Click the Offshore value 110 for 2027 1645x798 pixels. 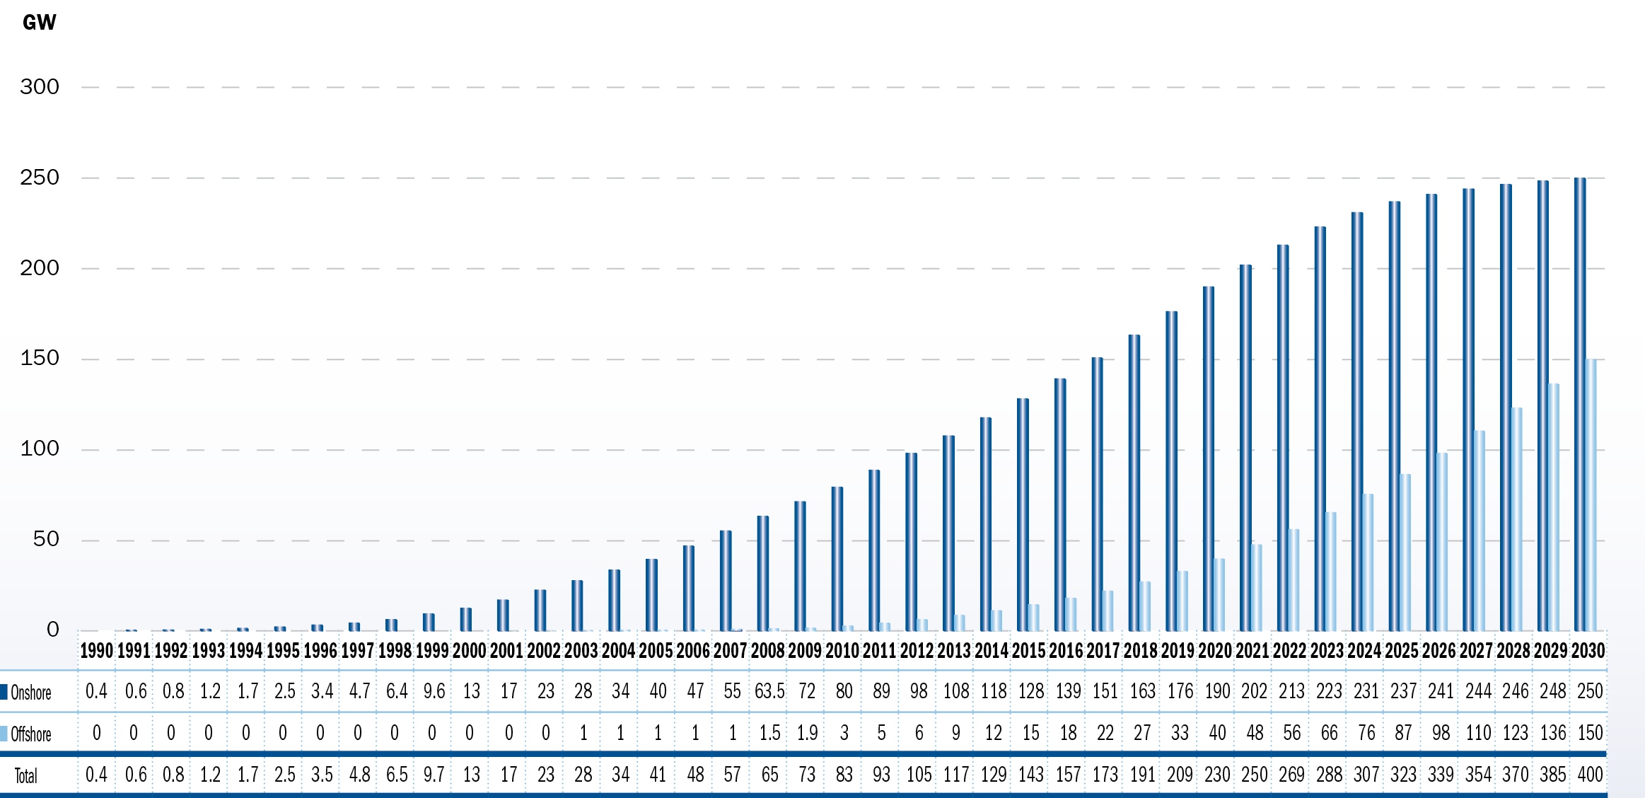(1478, 733)
